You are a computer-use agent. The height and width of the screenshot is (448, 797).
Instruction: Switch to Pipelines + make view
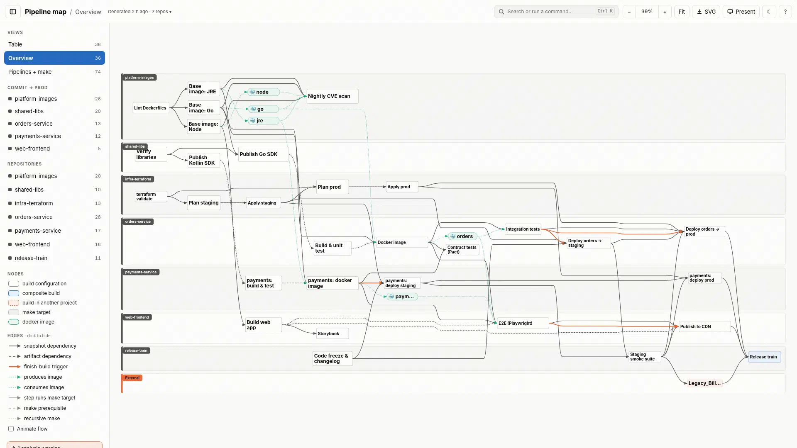pyautogui.click(x=54, y=72)
